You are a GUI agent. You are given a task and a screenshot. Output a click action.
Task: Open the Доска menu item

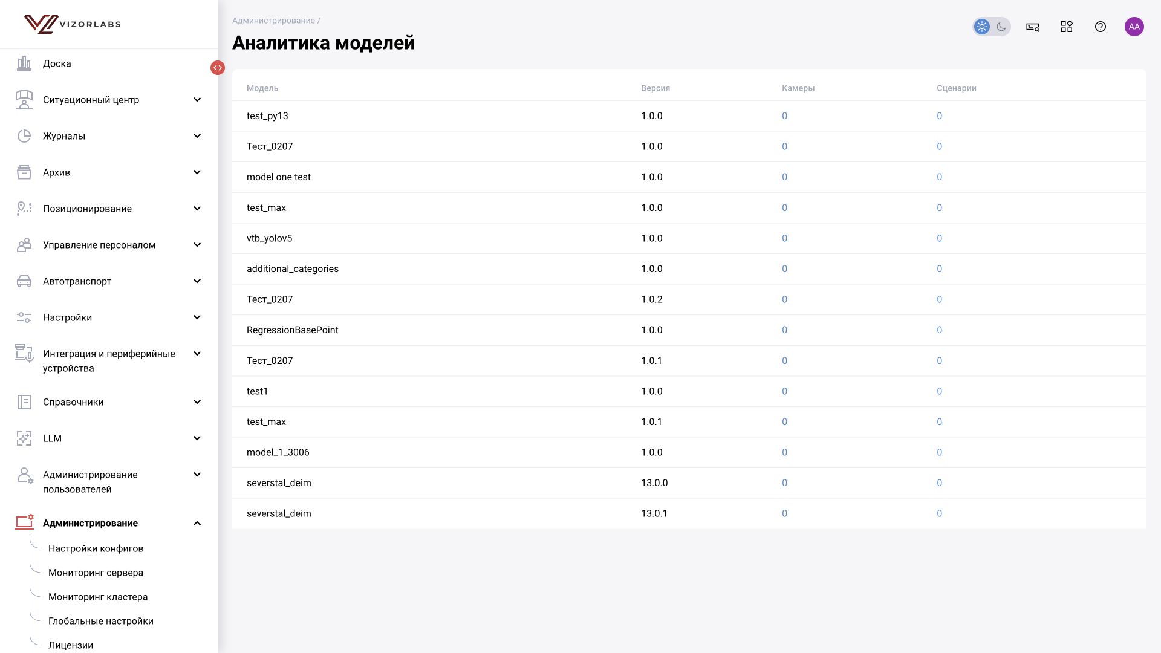(57, 63)
